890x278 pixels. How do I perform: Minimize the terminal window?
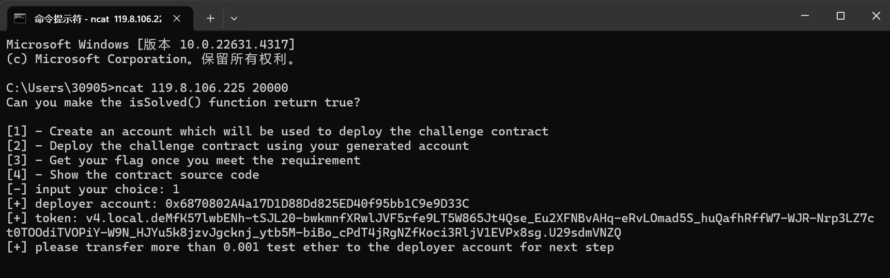[805, 16]
